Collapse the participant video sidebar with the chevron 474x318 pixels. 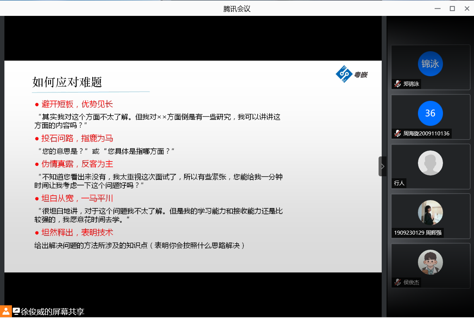point(383,166)
